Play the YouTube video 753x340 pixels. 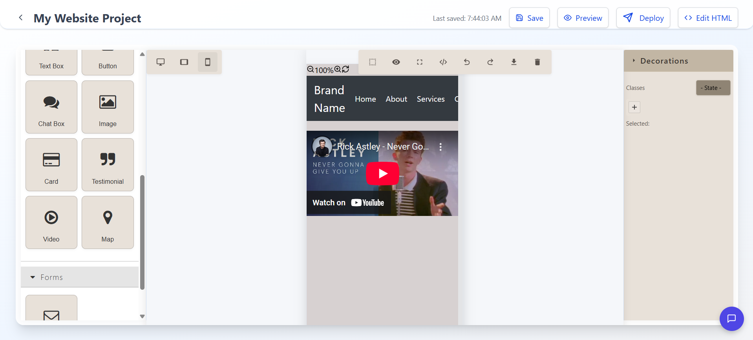[x=383, y=173]
